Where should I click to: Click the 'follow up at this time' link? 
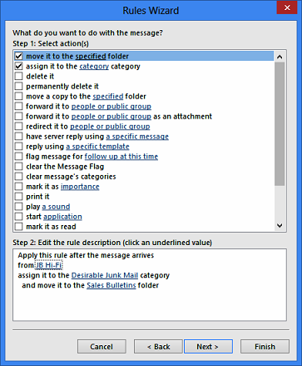[x=121, y=157]
